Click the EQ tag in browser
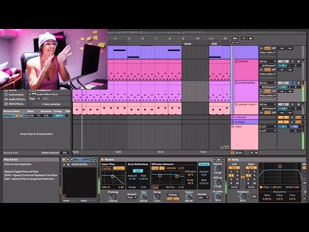Viewport: 309px width, 232px height. 39,99
